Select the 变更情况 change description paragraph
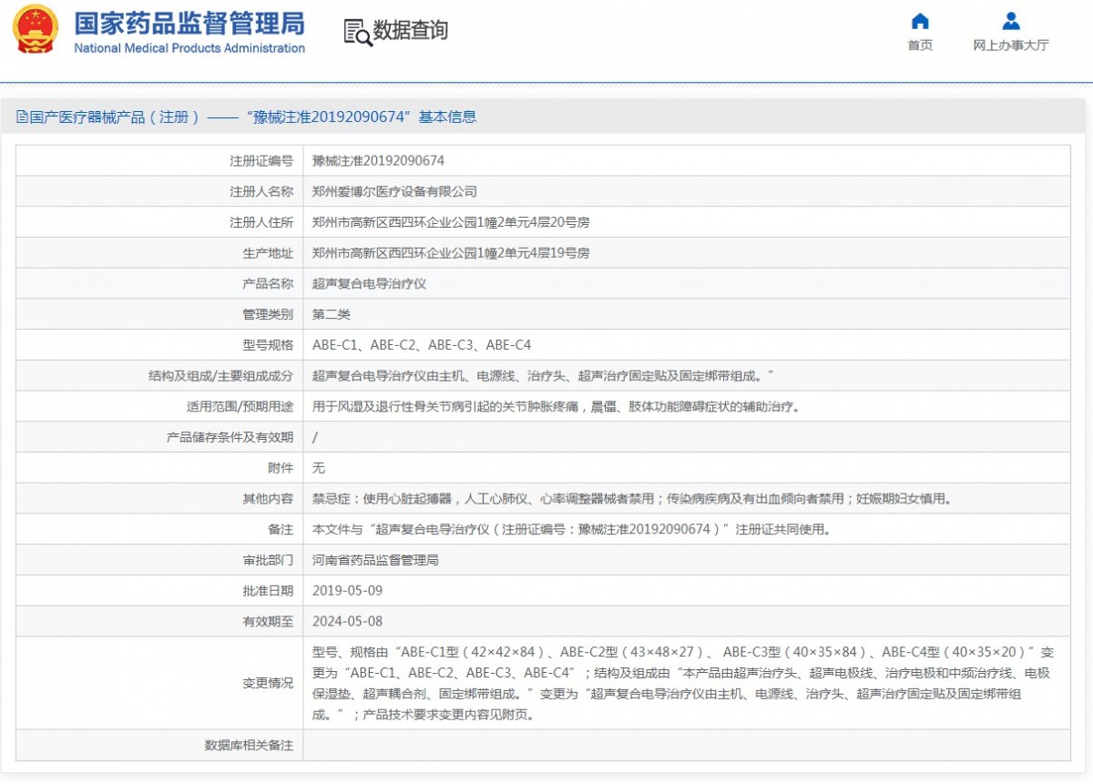The image size is (1093, 784). (x=683, y=683)
